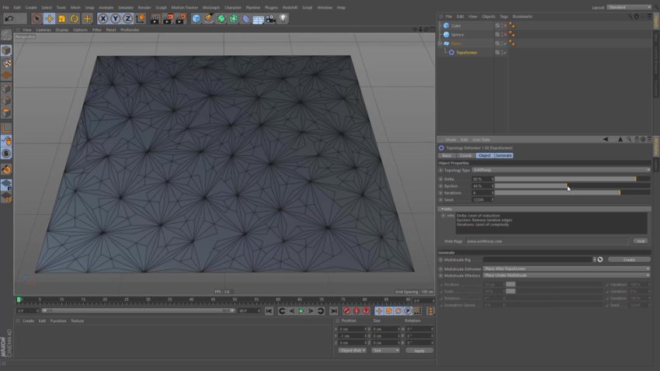
Task: Click the Undo arrow icon
Action: 9,19
